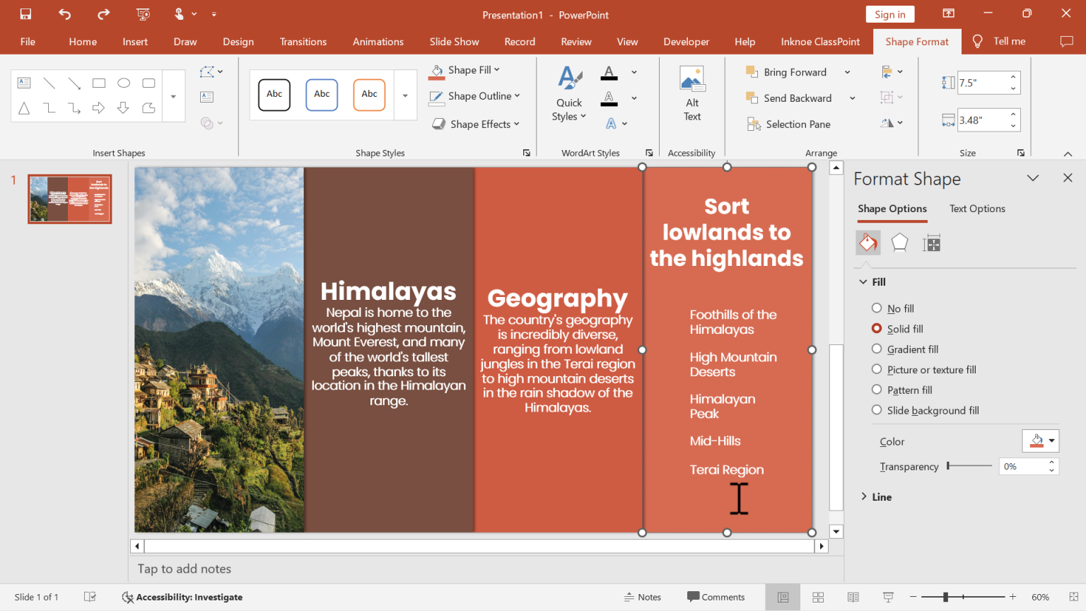This screenshot has width=1086, height=611.
Task: Click the Accessibility: Investigate status bar icon
Action: pyautogui.click(x=182, y=597)
